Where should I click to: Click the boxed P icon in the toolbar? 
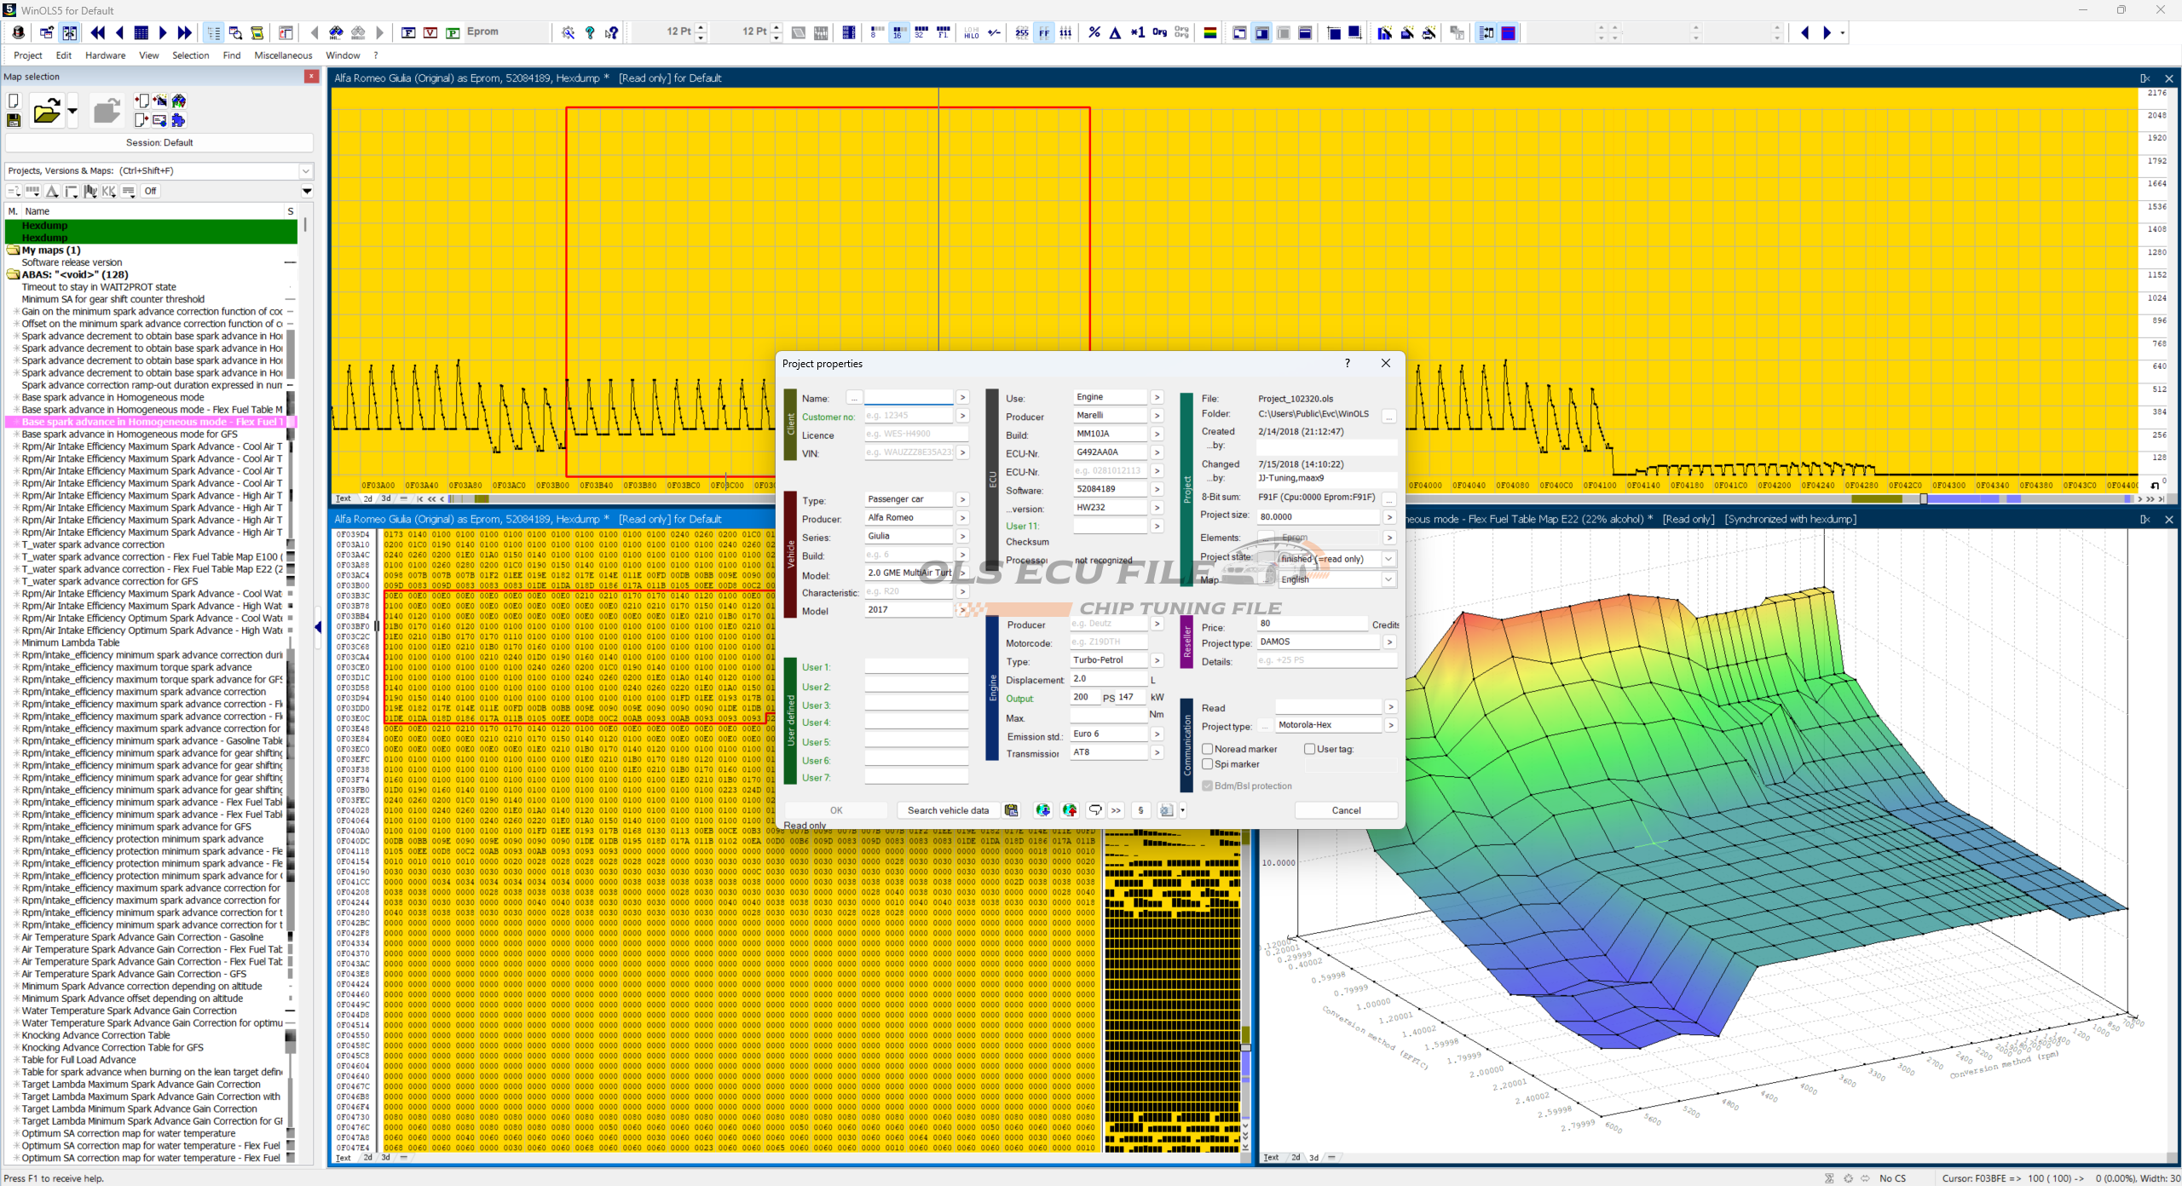pos(453,33)
